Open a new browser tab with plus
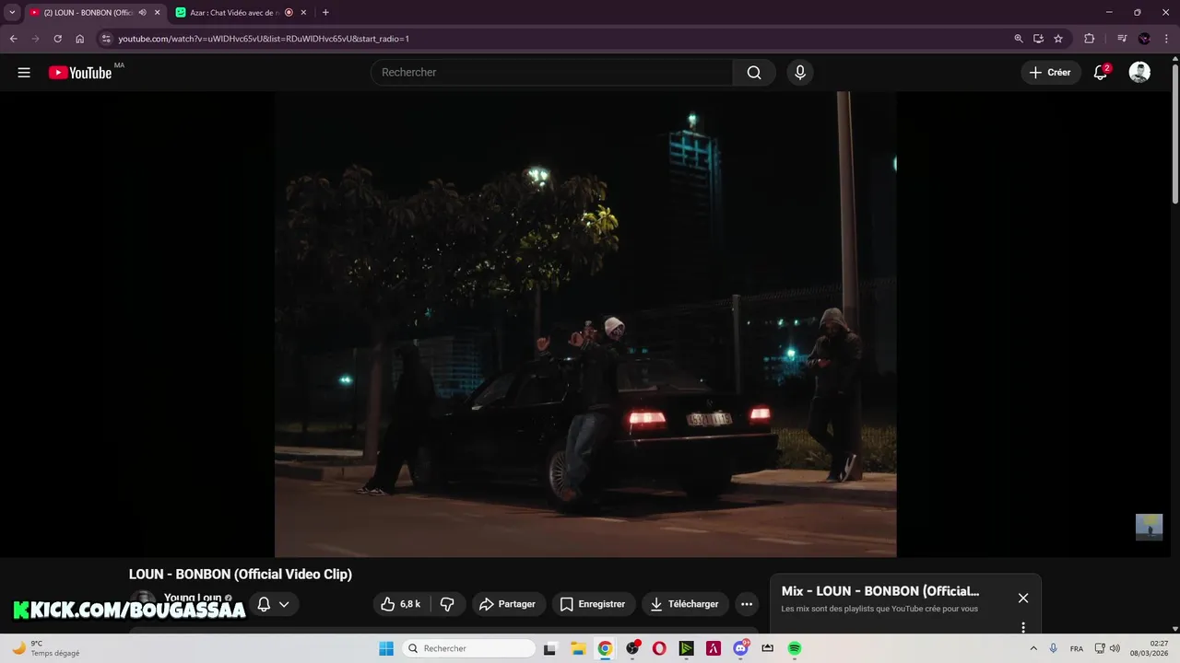This screenshot has width=1180, height=663. click(x=325, y=13)
